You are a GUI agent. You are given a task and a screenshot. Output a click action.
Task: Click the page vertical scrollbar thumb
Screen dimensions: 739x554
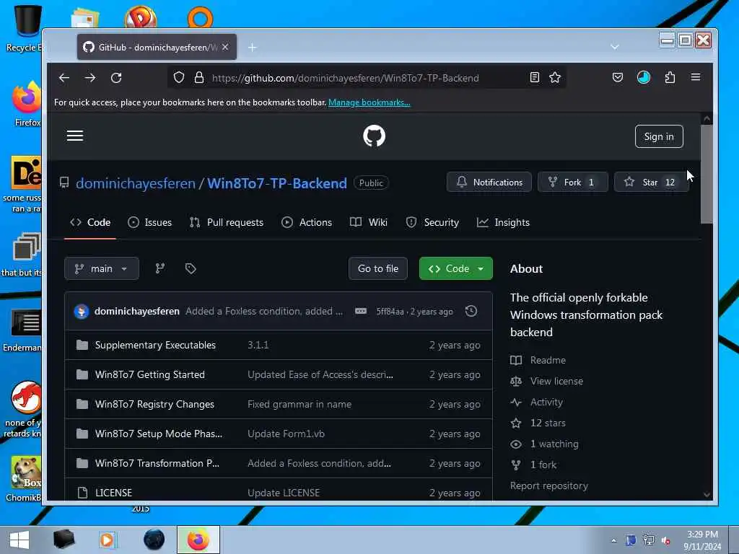tap(707, 175)
